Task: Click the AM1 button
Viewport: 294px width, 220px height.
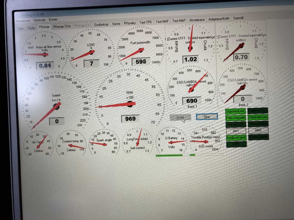Action: (x=236, y=131)
